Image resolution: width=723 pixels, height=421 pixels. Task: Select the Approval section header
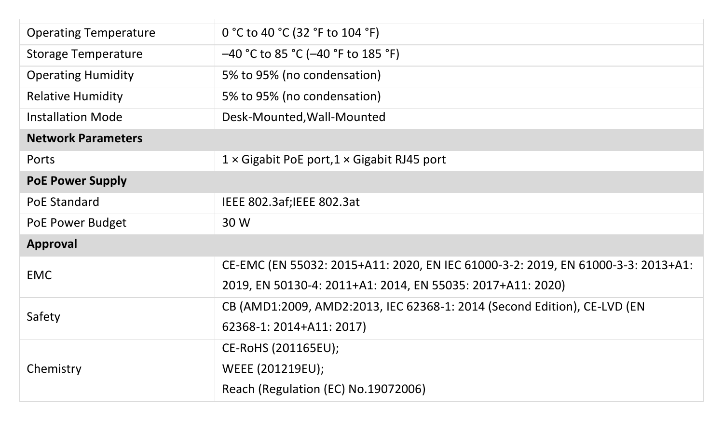pyautogui.click(x=361, y=244)
